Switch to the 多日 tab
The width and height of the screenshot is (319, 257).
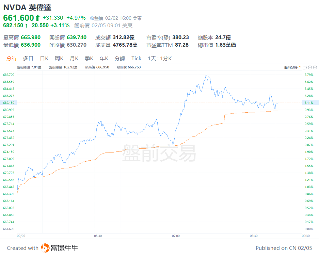[x=28, y=59]
